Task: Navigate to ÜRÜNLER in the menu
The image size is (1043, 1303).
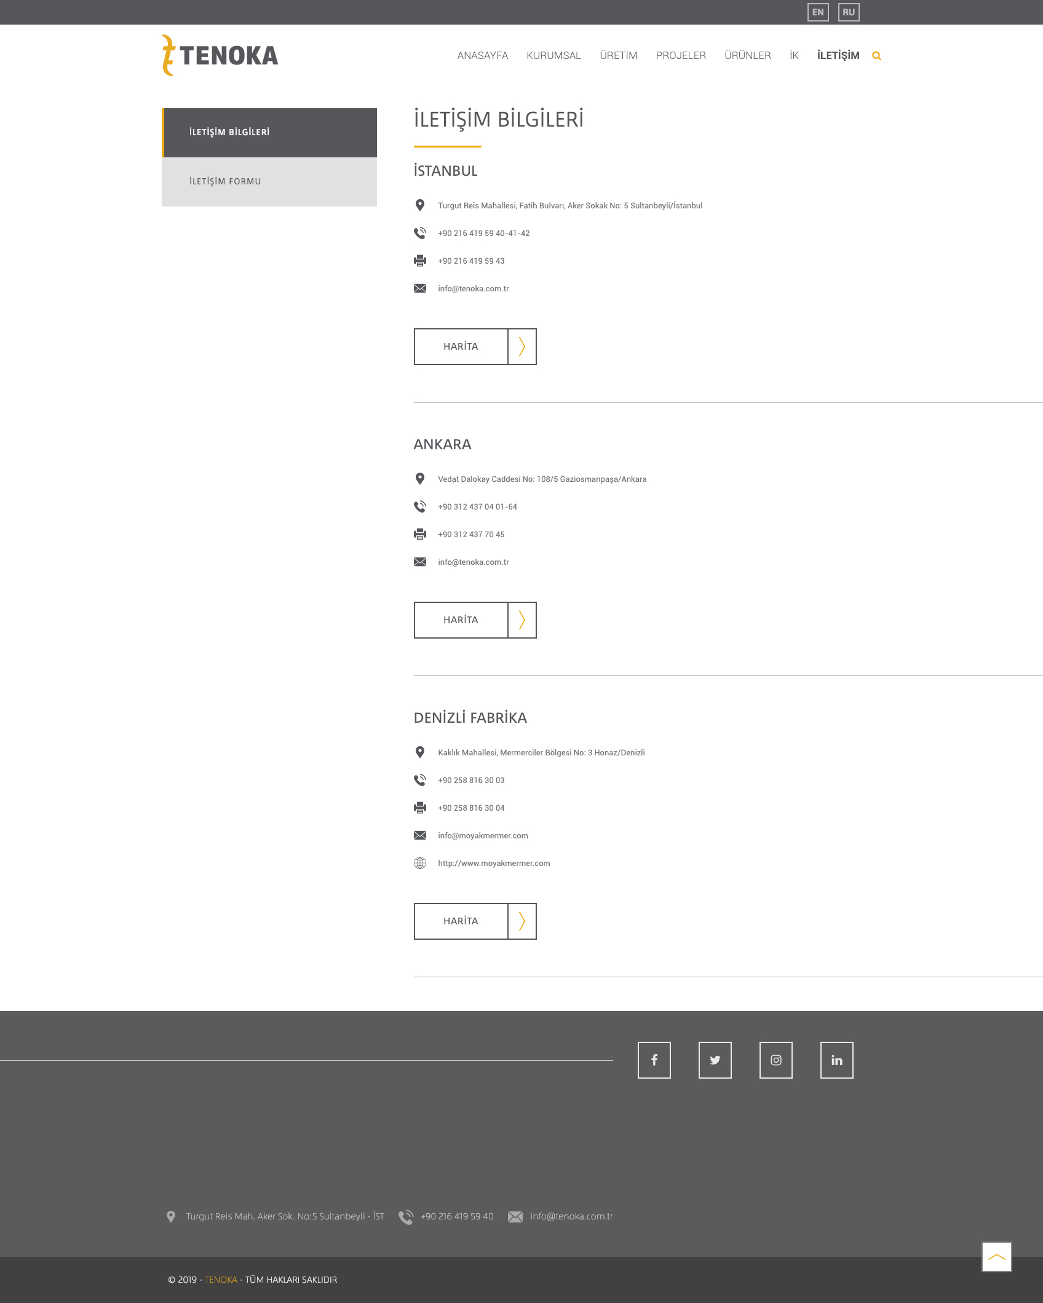Action: point(748,55)
